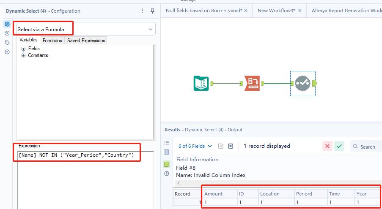Select the Dynamic Select tool node
This screenshot has height=209, width=382.
point(302,83)
